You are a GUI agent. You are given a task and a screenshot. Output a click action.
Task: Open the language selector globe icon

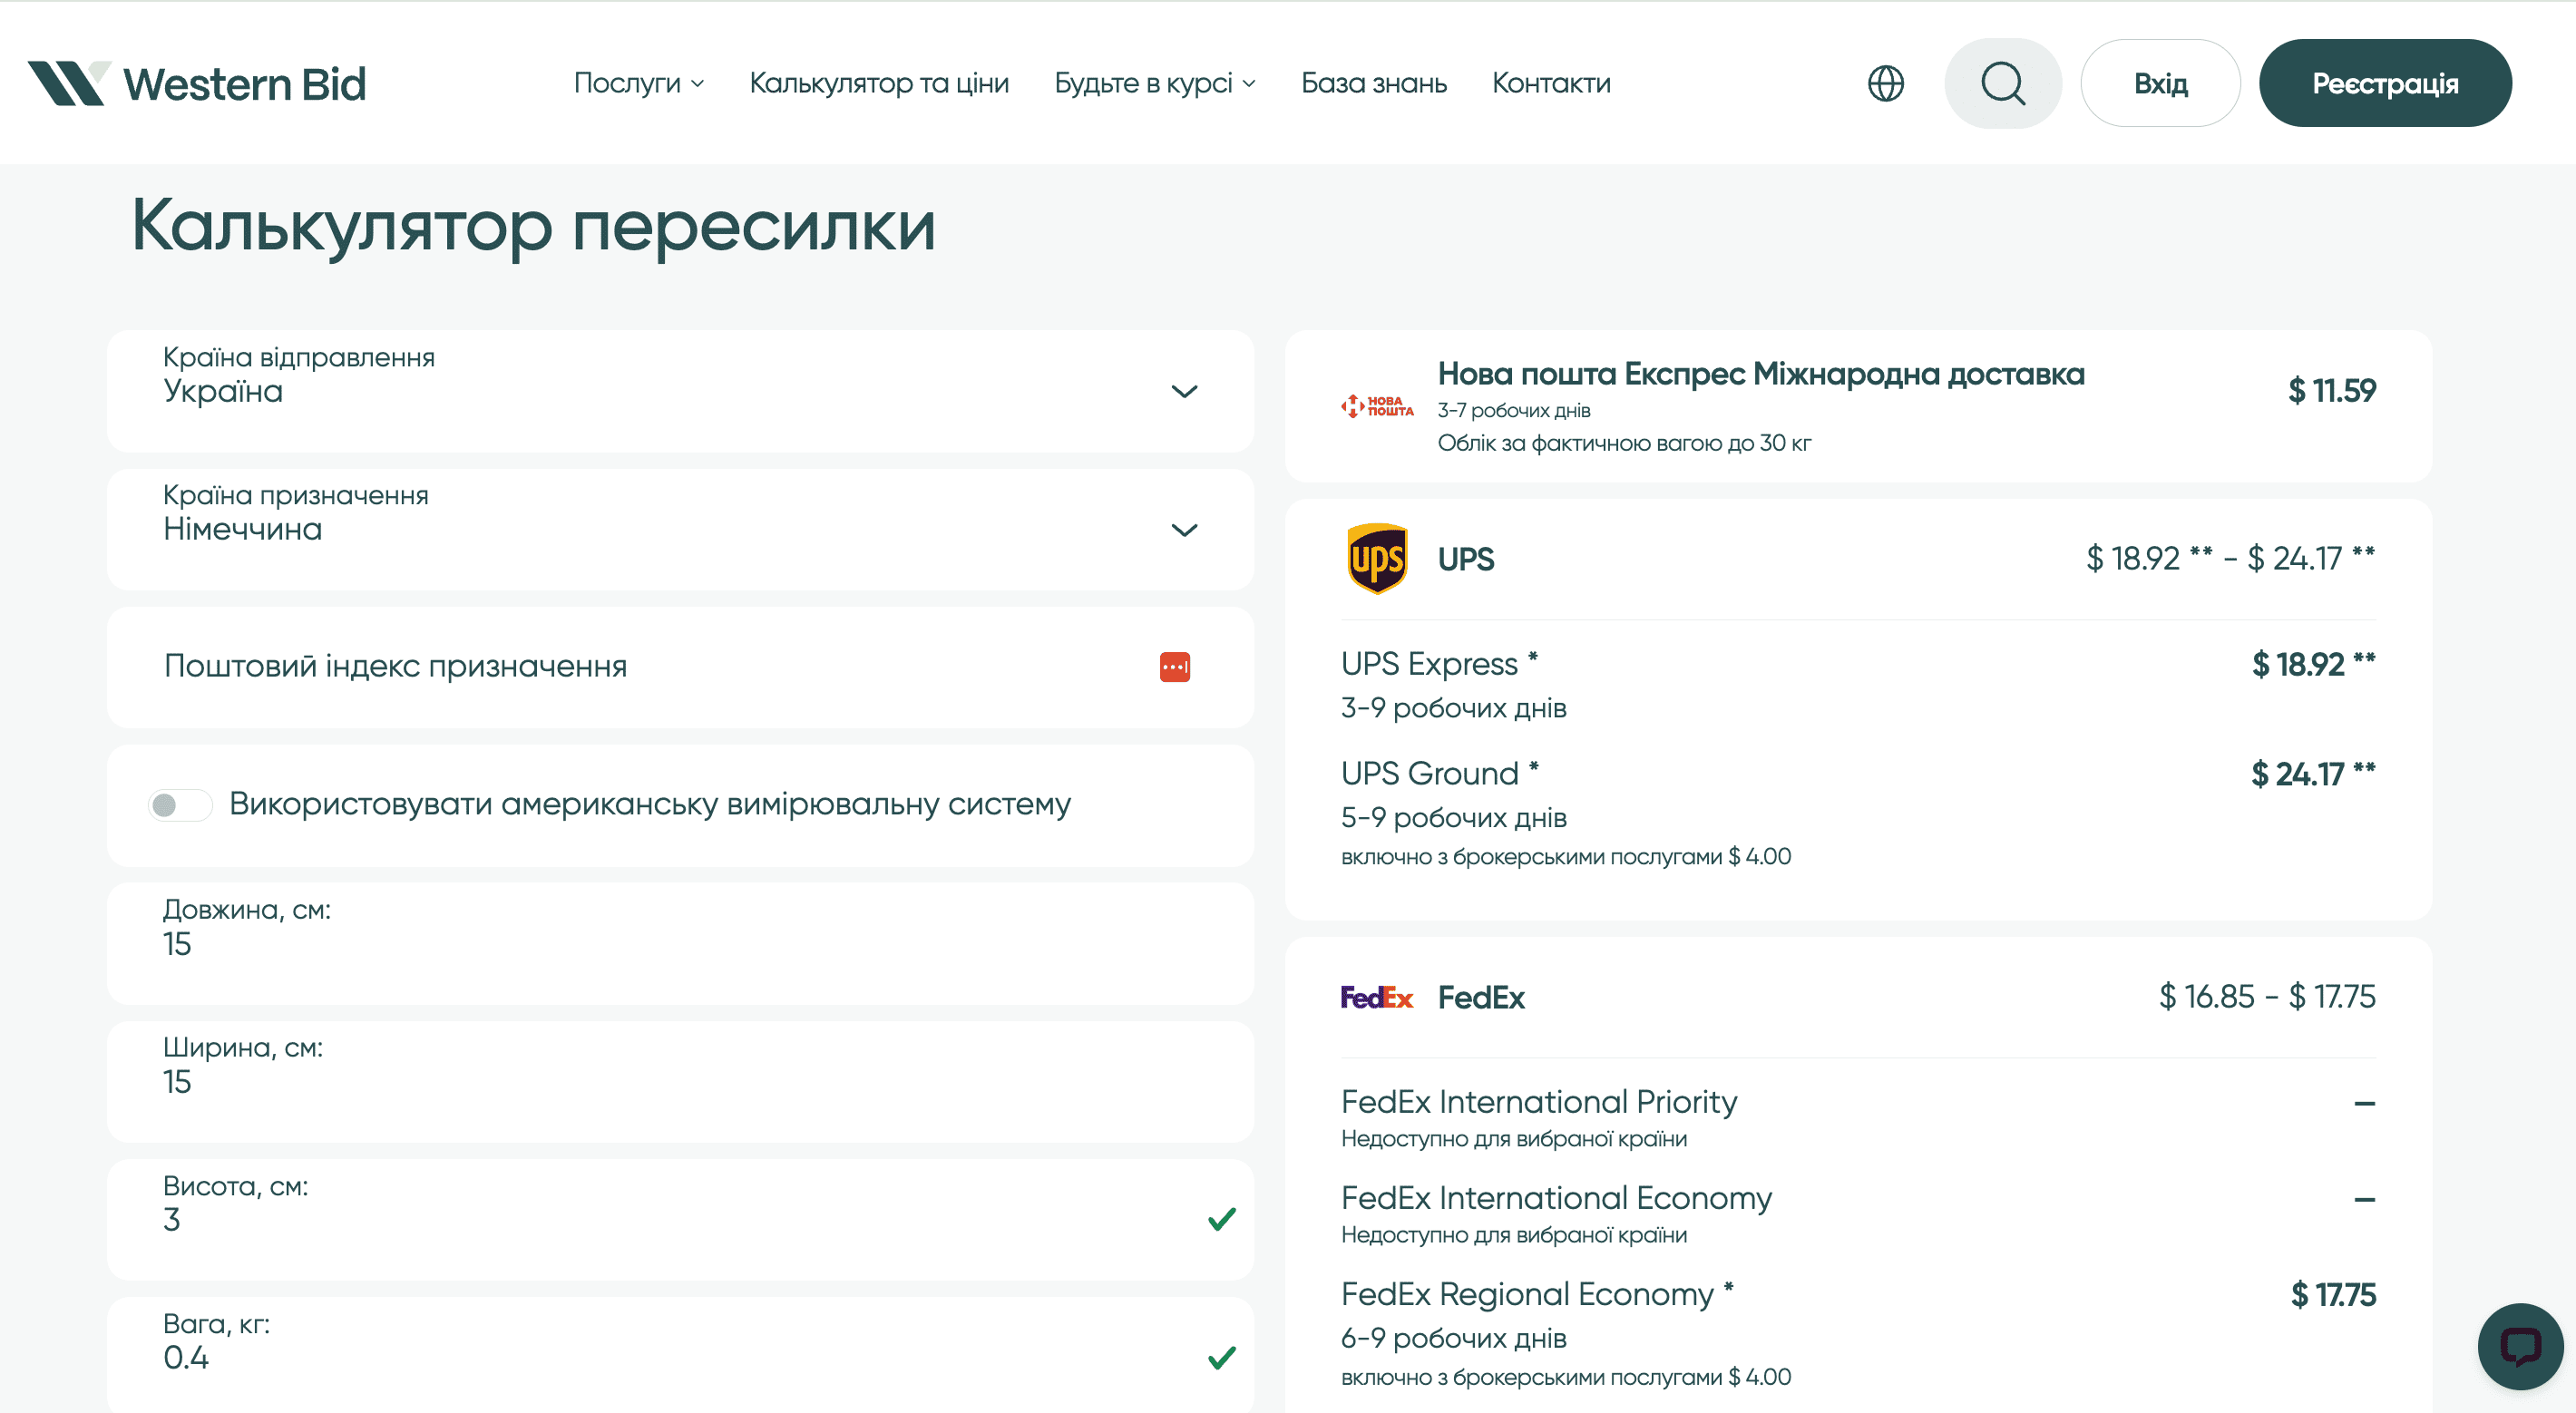coord(1888,83)
